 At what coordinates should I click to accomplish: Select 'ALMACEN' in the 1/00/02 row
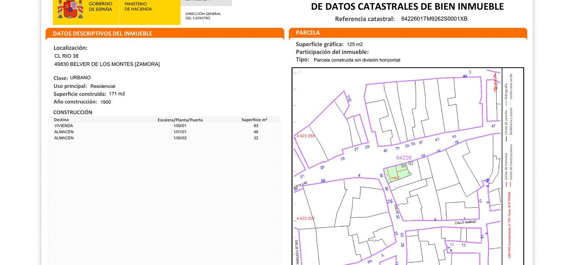(64, 138)
